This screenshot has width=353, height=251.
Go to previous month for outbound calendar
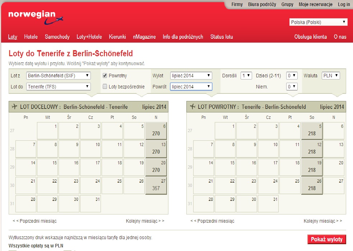[35, 221]
